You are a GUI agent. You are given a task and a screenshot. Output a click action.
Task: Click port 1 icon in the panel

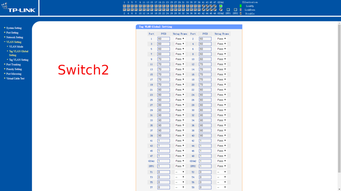pos(124,6)
